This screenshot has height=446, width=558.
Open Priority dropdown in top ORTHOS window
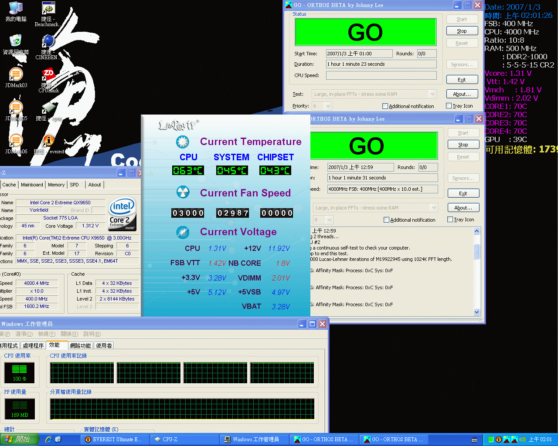[328, 106]
